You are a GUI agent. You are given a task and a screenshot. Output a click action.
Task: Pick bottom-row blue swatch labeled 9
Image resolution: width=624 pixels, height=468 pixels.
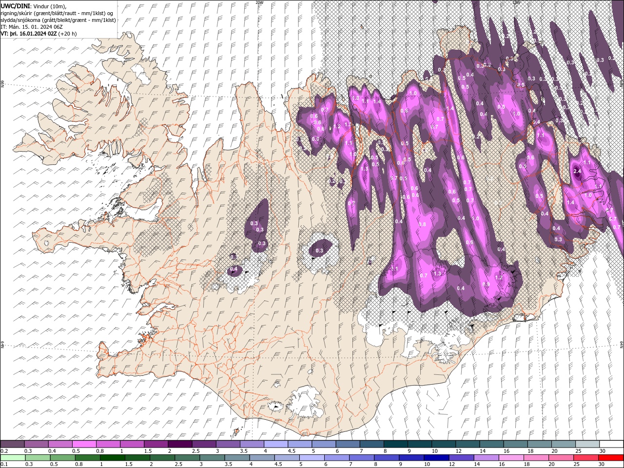(x=412, y=458)
